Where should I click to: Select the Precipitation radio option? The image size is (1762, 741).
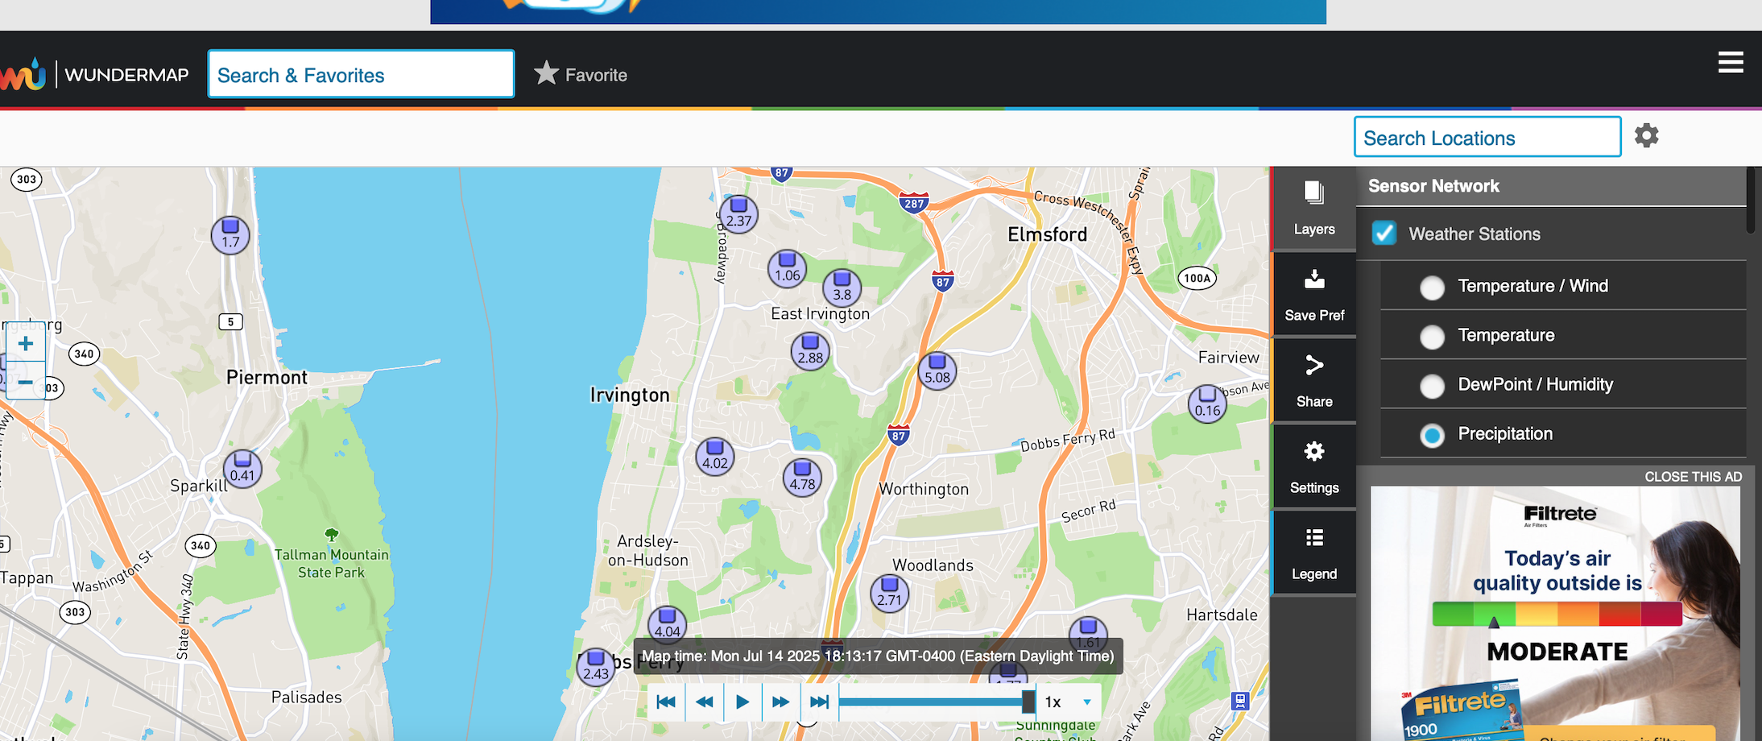[x=1432, y=436]
